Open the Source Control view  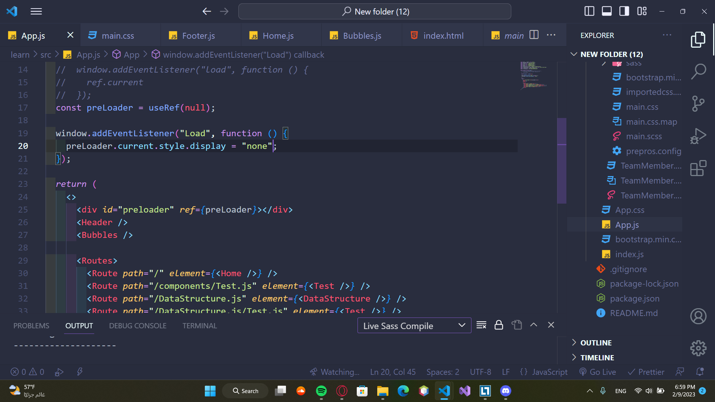pos(698,103)
